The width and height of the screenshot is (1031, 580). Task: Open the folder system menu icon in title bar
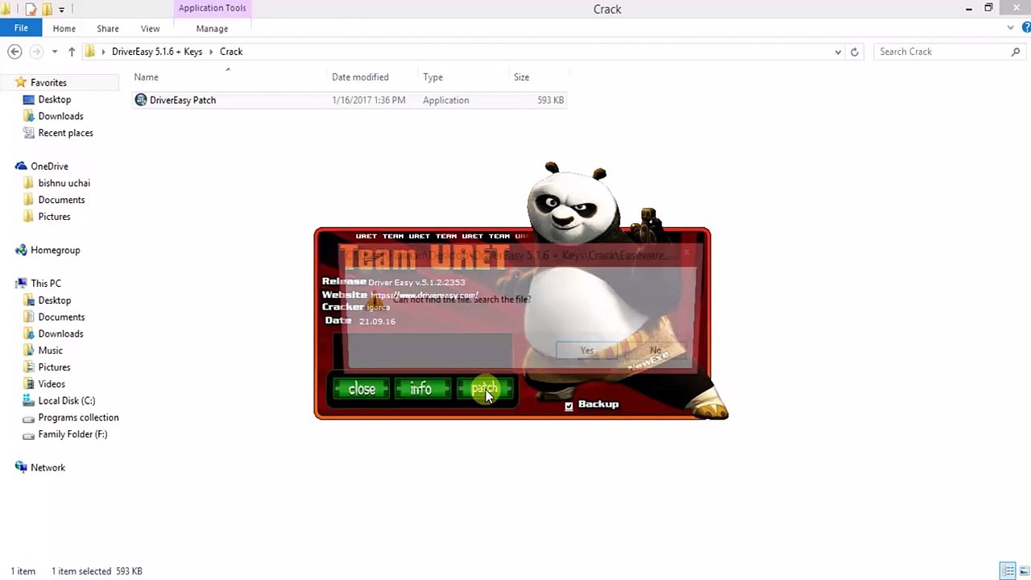pos(6,10)
